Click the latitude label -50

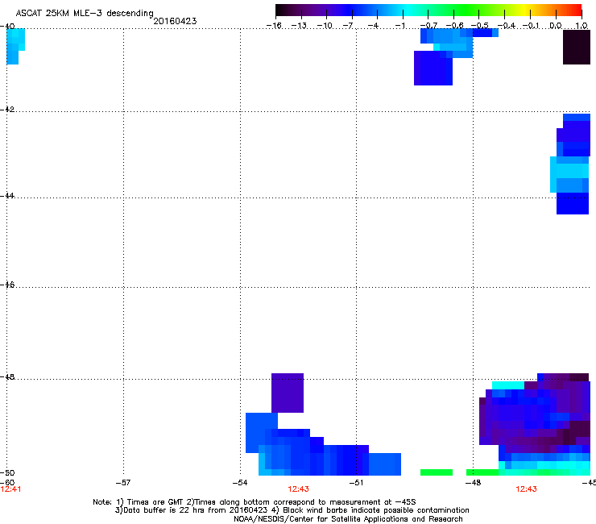pos(7,472)
